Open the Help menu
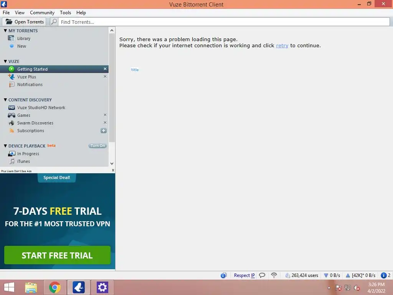Image resolution: width=393 pixels, height=295 pixels. pos(81,13)
